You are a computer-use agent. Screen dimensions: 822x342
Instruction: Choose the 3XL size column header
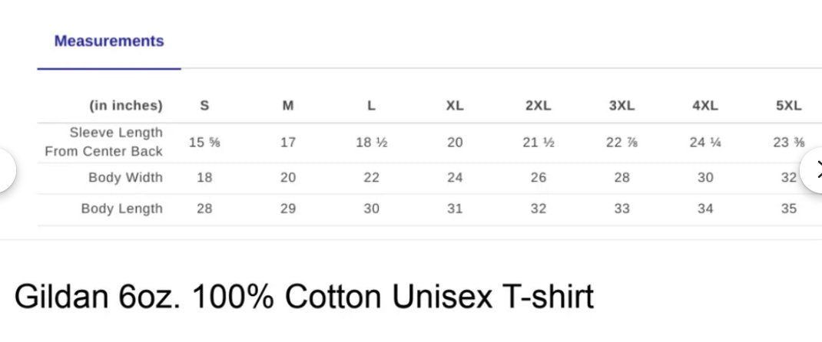[621, 106]
